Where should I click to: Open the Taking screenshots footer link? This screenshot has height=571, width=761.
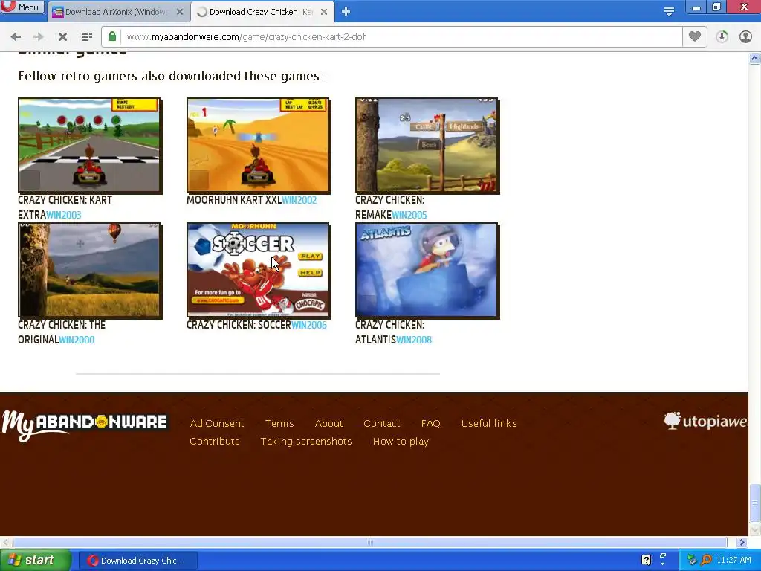coord(305,442)
